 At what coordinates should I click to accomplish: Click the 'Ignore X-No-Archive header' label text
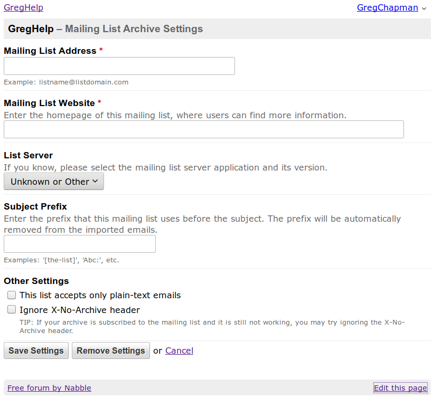tap(79, 310)
